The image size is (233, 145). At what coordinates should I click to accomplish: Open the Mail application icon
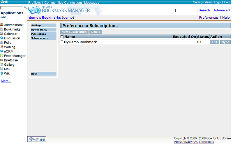point(2,69)
